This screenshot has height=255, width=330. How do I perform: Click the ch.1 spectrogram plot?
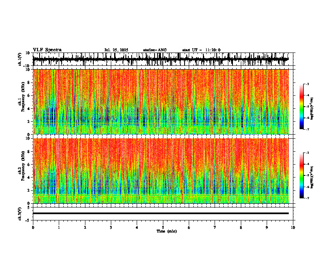160,102
